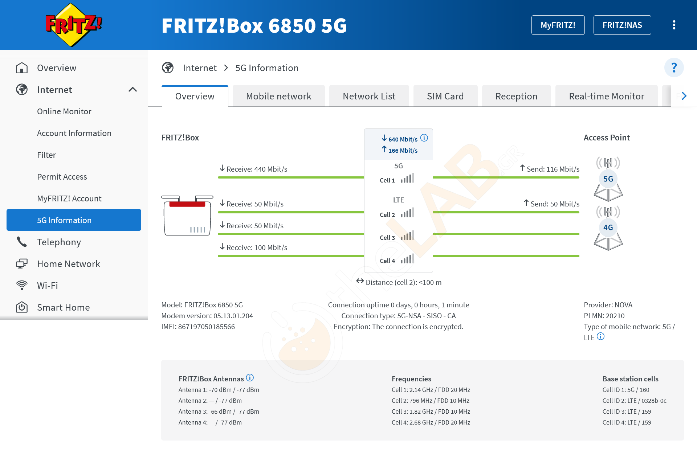The width and height of the screenshot is (697, 475).
Task: Go to the Wi-Fi sidebar section
Action: click(x=48, y=286)
